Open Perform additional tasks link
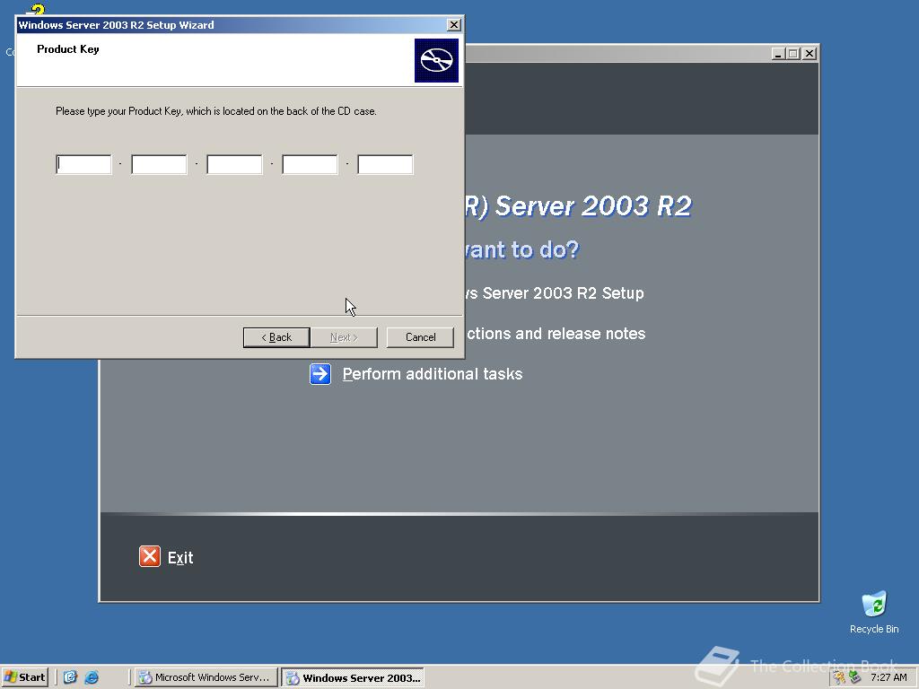This screenshot has height=689, width=919. 432,374
